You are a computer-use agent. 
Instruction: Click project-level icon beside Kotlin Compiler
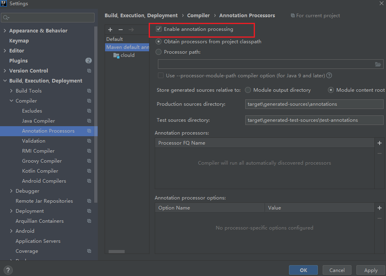coord(89,171)
